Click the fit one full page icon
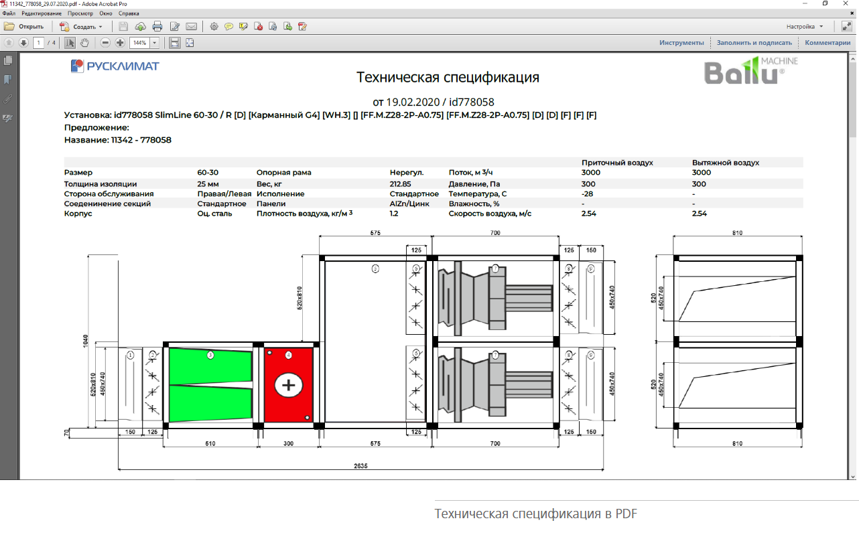The height and width of the screenshot is (545, 859). click(190, 43)
